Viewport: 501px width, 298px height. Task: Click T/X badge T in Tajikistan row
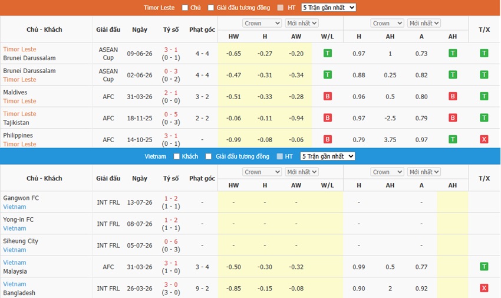[x=484, y=118]
